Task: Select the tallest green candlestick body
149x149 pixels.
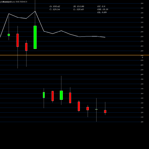Action: point(35,37)
